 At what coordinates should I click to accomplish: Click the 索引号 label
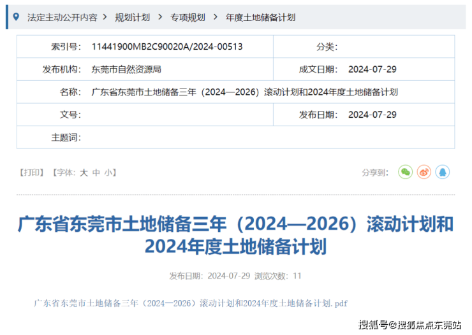66,46
